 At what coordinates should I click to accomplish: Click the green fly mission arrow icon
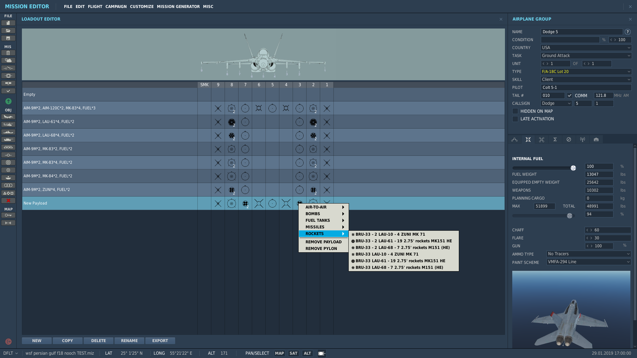(8, 101)
